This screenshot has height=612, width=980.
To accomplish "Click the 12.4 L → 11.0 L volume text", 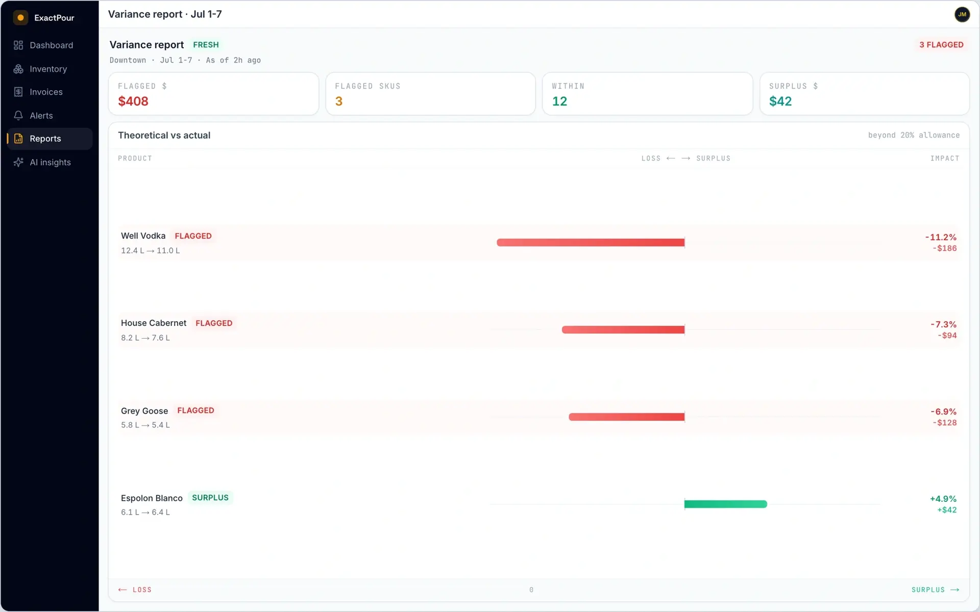I will tap(150, 250).
